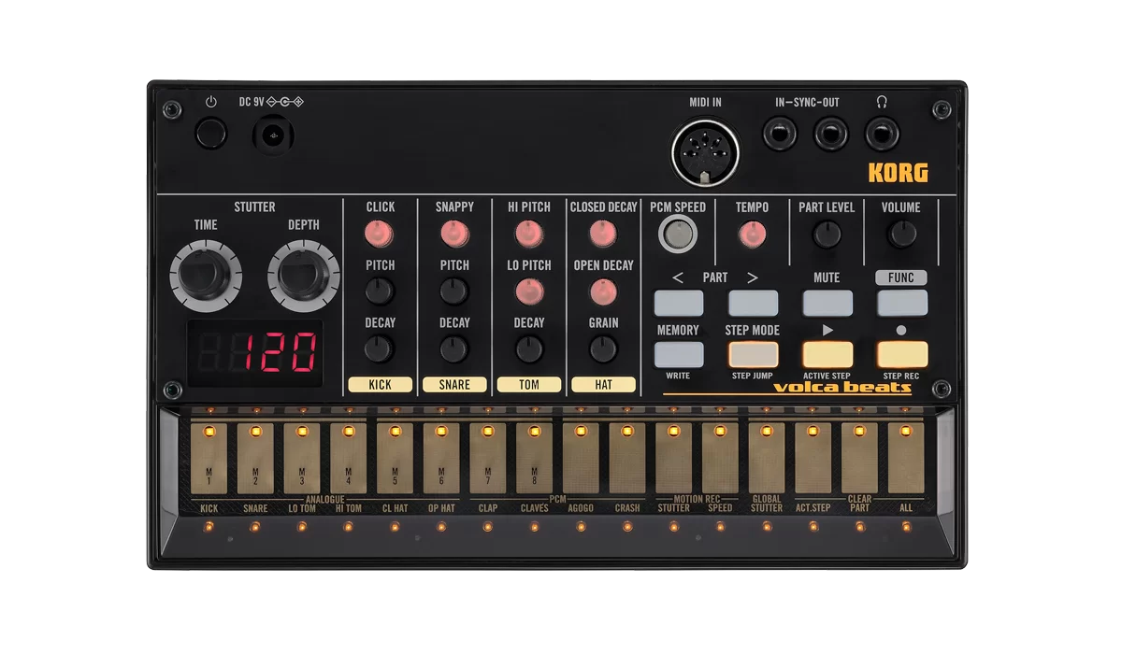Tap step key 8 labeled CLAVES
Viewport: 1122px width, 654px height.
535,458
